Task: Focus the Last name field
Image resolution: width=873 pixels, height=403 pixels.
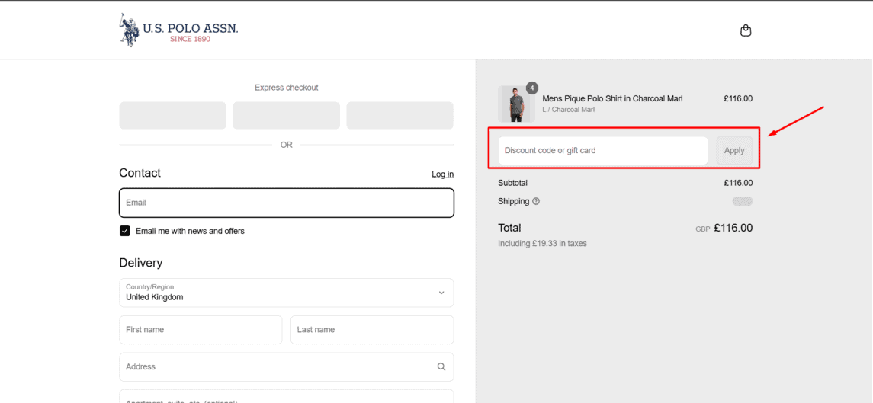Action: (x=372, y=330)
